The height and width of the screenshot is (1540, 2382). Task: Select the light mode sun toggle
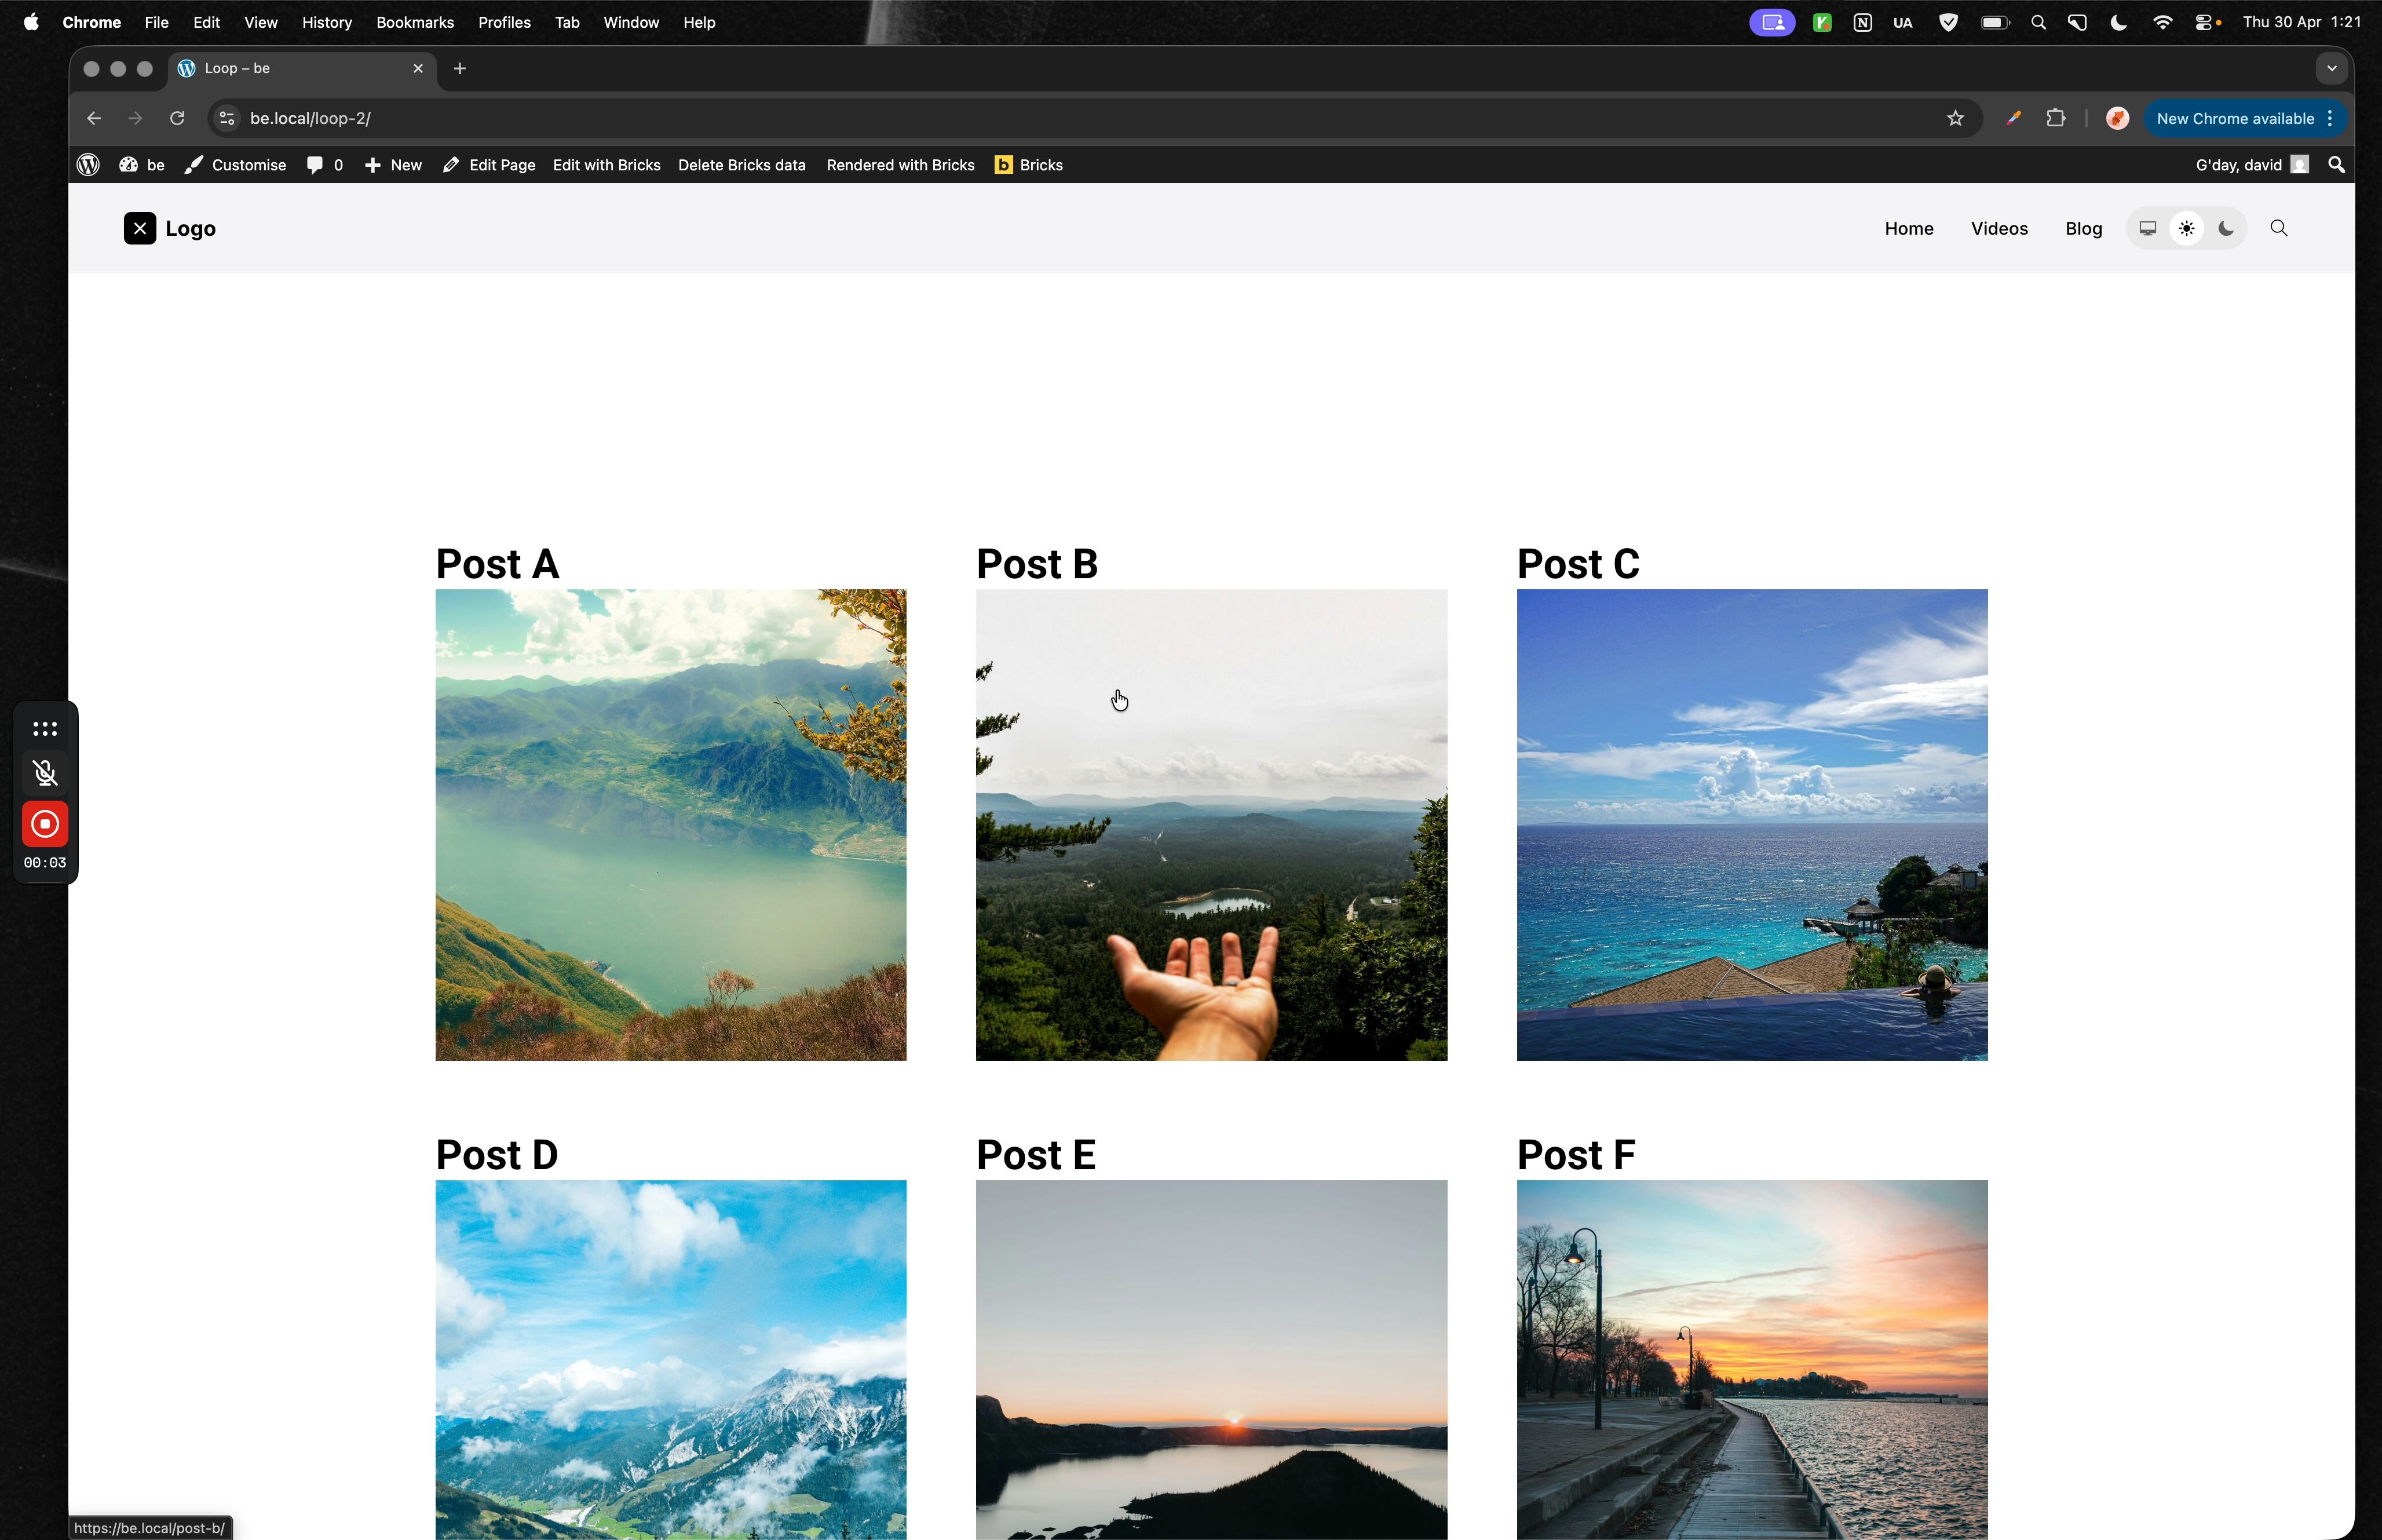(2187, 229)
